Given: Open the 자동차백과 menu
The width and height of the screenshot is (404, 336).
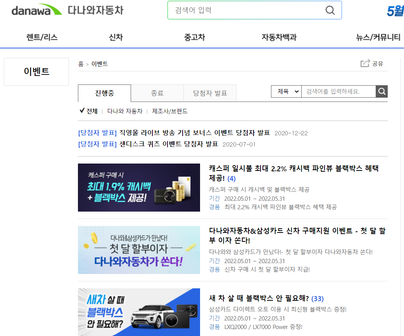Looking at the screenshot, I should point(279,37).
